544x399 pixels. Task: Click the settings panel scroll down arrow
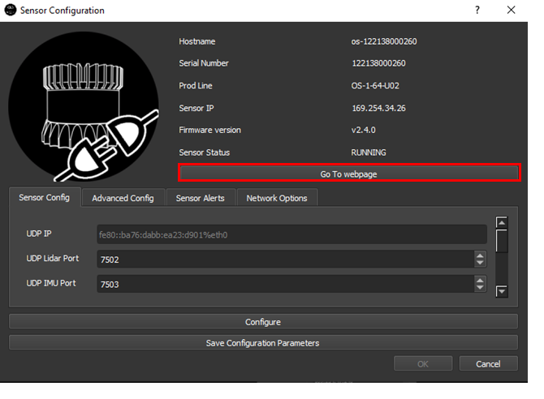click(x=503, y=291)
